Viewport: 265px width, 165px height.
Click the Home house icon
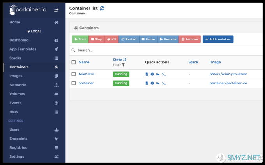tap(56, 22)
